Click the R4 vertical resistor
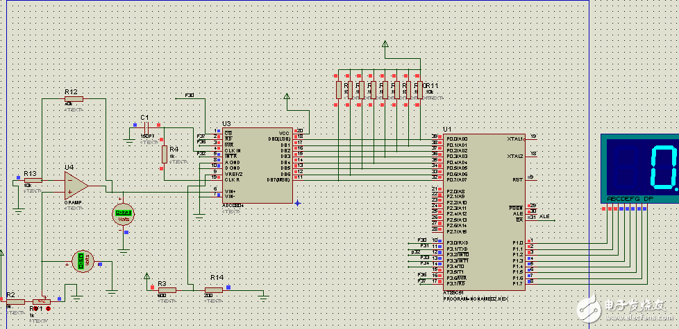The image size is (679, 329). (x=165, y=153)
